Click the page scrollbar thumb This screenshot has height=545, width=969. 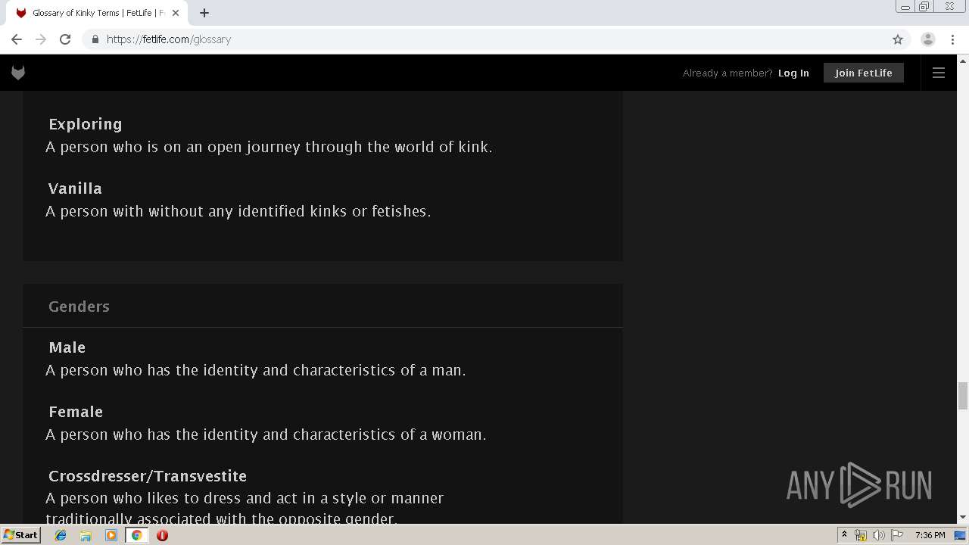coord(963,396)
